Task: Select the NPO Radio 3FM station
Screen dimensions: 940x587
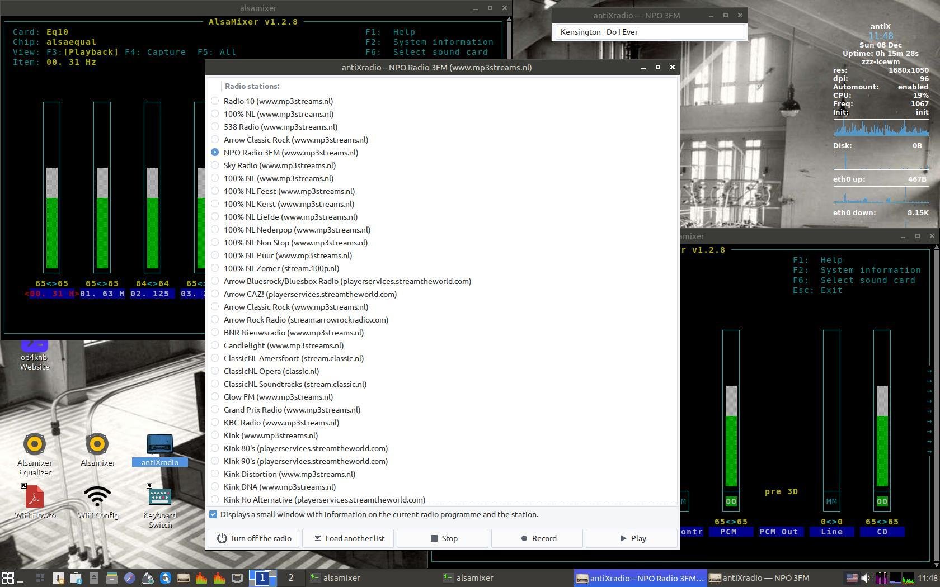Action: (x=215, y=153)
